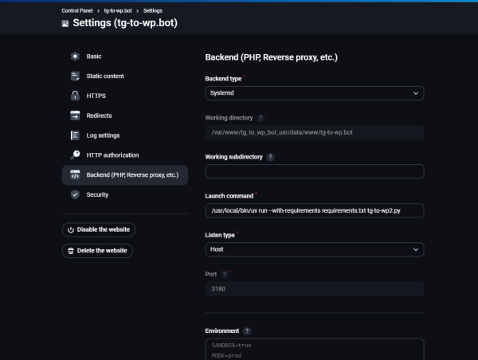Open the Backend type dropdown

coord(314,93)
